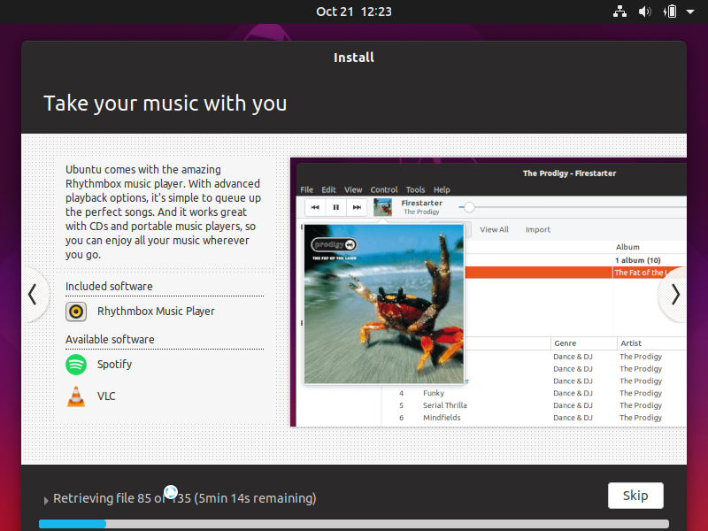Open the system menu dropdown arrow

tap(690, 12)
